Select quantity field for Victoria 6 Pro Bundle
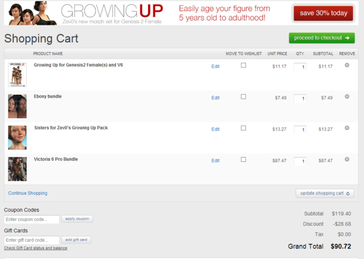Image resolution: width=364 pixels, height=259 pixels. (300, 161)
